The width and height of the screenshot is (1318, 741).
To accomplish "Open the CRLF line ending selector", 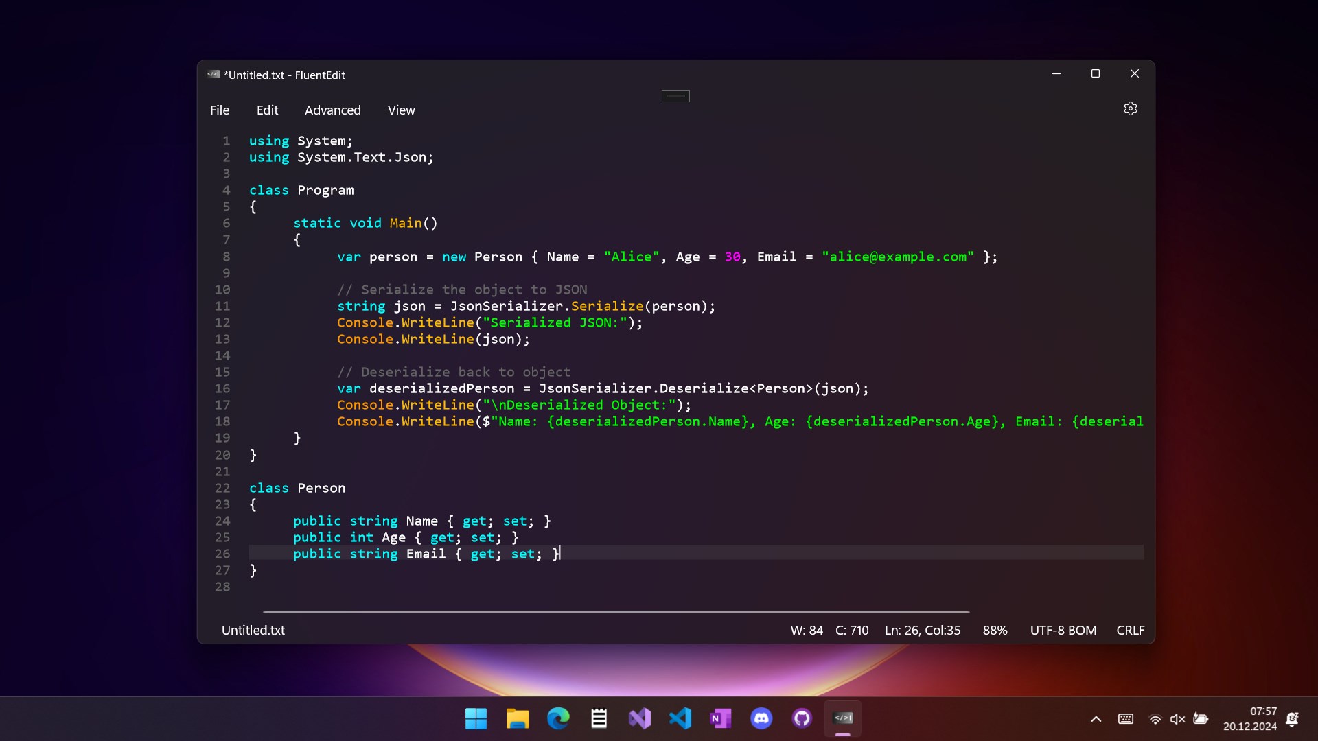I will (x=1130, y=630).
